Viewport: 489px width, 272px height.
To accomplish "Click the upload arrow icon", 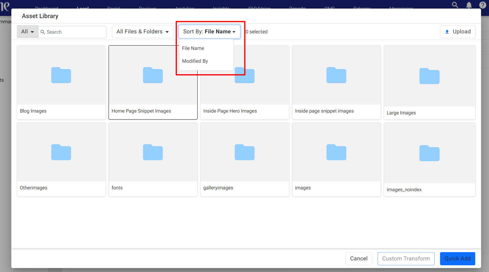I will [x=447, y=32].
